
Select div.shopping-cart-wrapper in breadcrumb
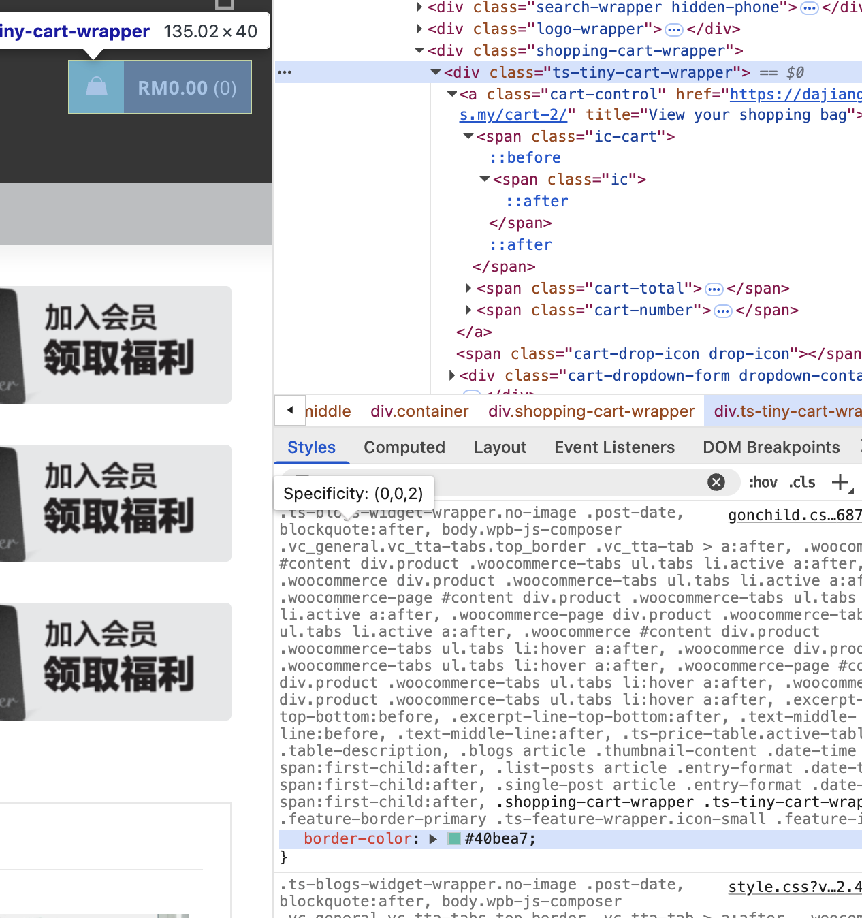[x=591, y=411]
